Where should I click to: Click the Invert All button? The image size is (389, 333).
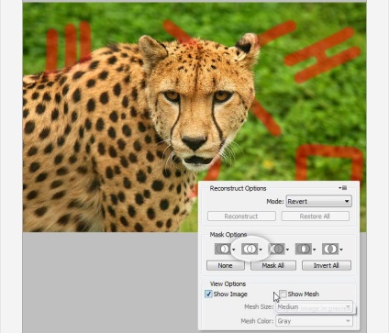coord(327,265)
